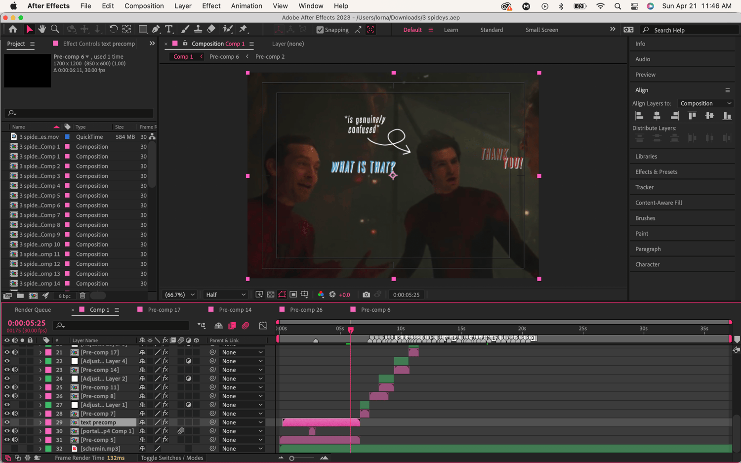Viewport: 741px width, 463px height.
Task: Reset the exposure in the viewer
Action: click(x=332, y=295)
